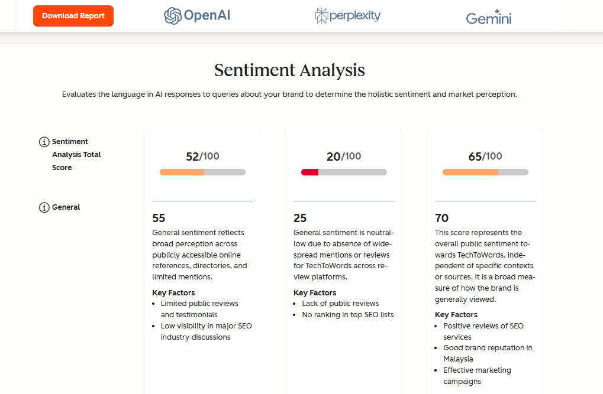The width and height of the screenshot is (603, 394).
Task: Click the 20/100 score text
Action: point(344,157)
